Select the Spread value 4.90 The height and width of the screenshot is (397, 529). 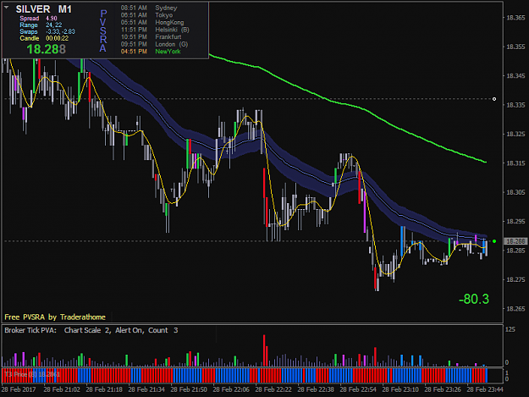52,19
